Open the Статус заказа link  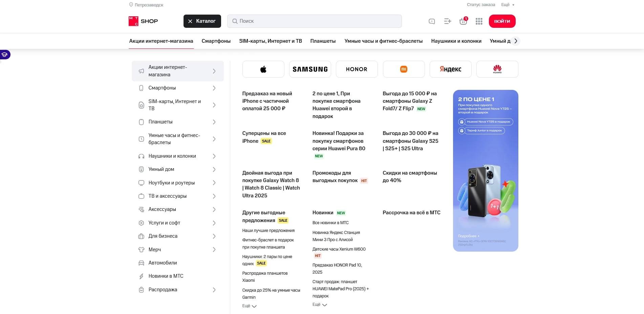tap(481, 5)
